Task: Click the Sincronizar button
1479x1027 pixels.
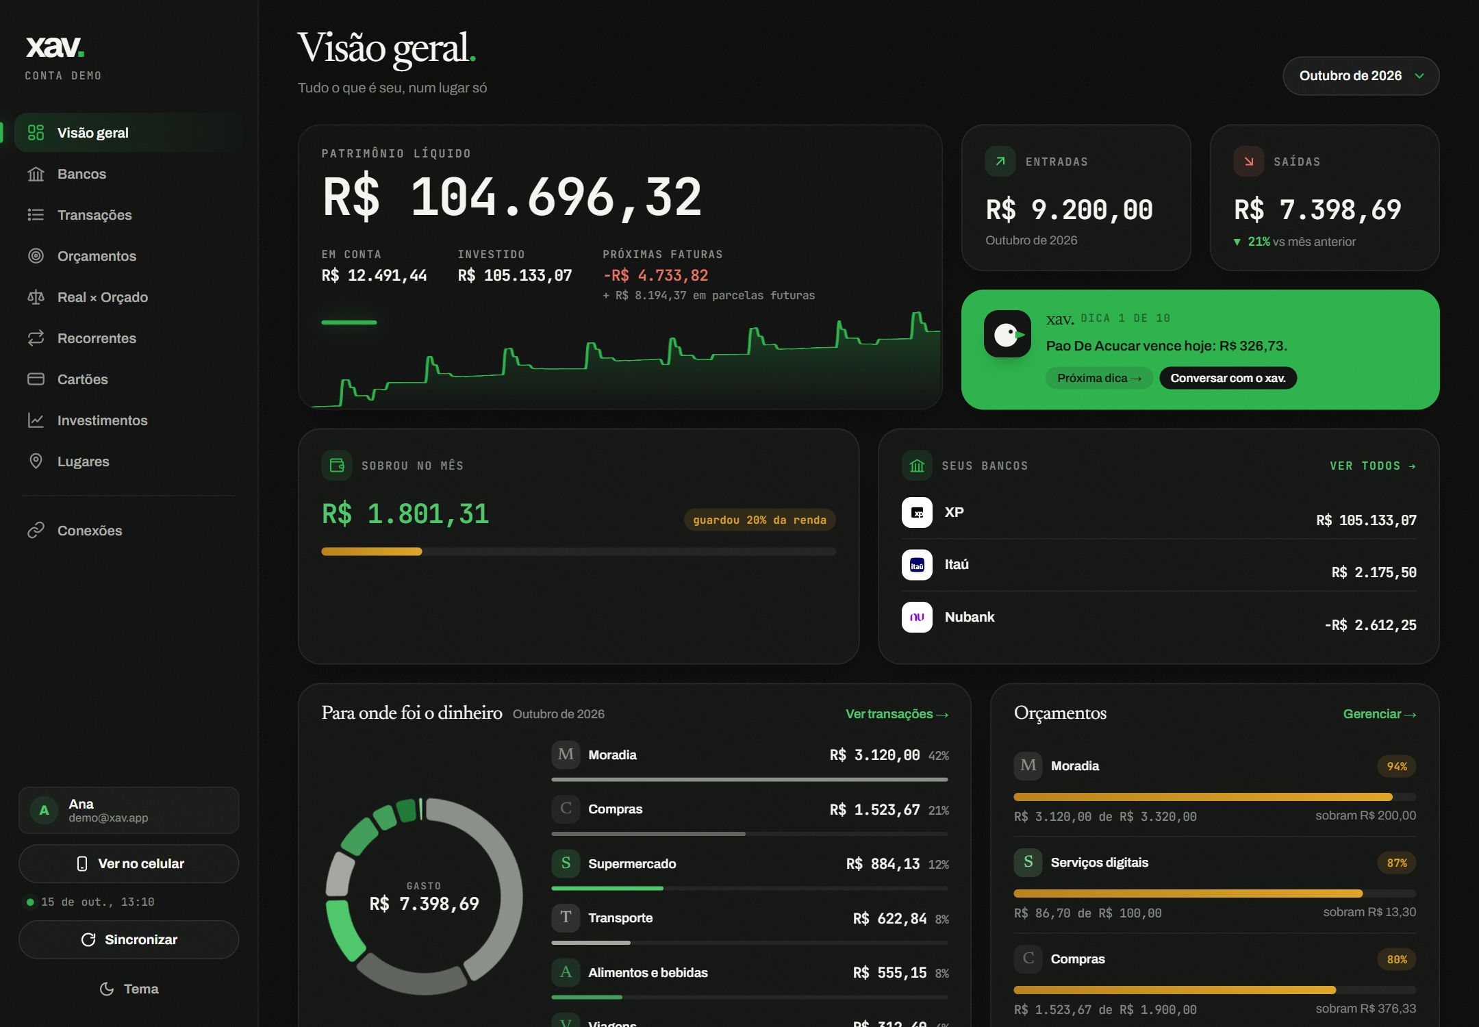Action: point(129,939)
